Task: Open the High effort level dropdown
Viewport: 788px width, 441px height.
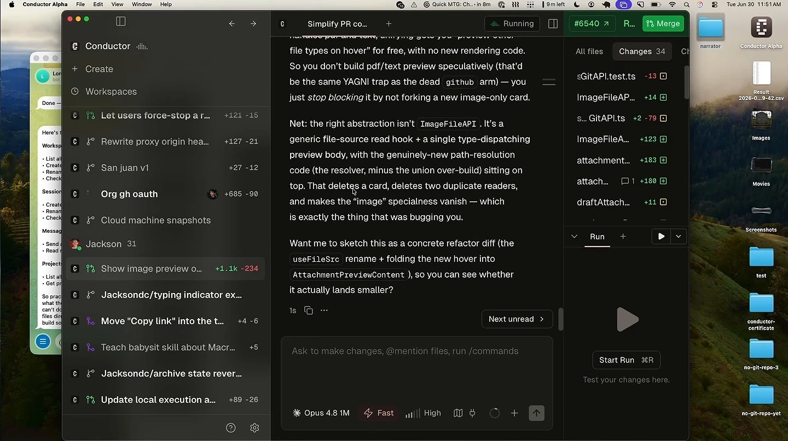Action: coord(423,413)
